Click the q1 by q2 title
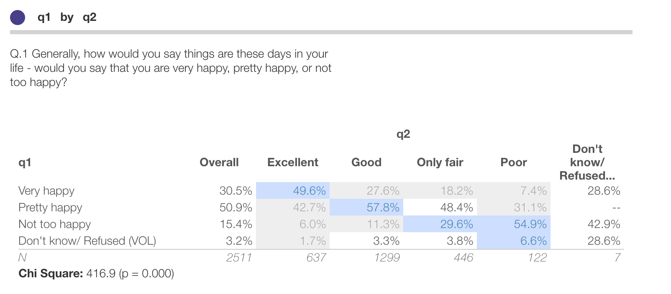The image size is (671, 294). tap(67, 17)
